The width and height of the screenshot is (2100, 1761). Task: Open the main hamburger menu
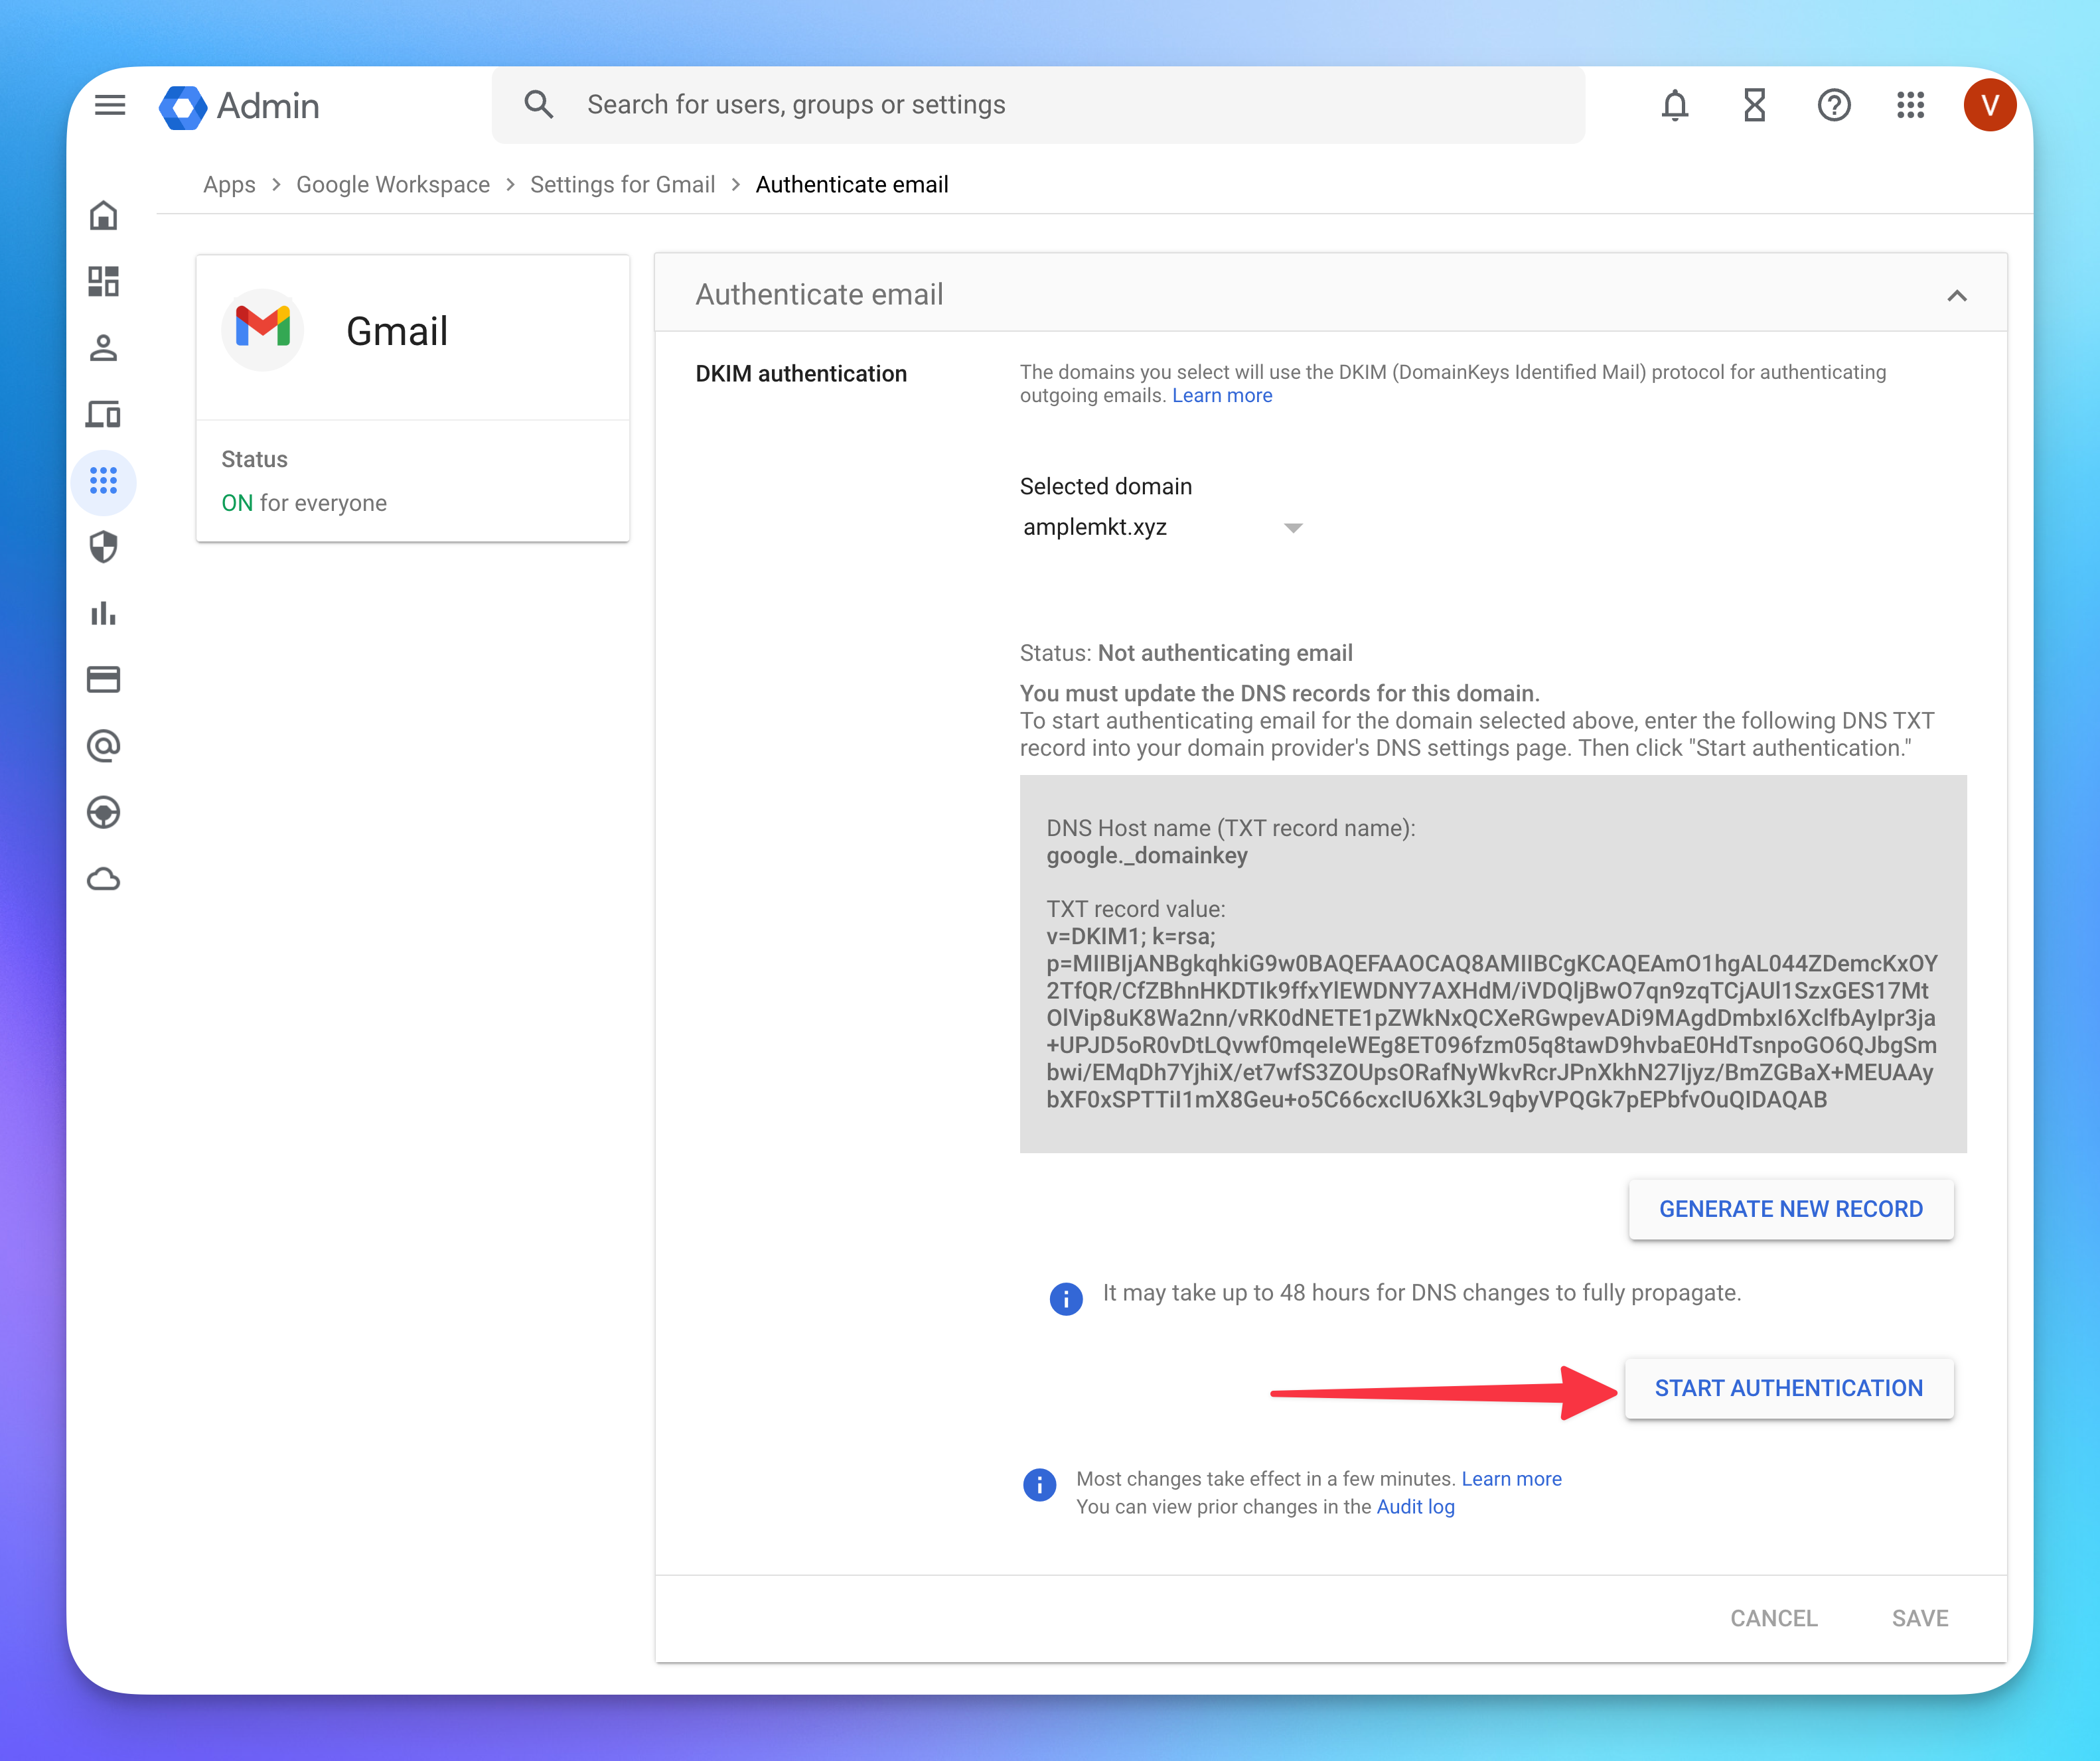coord(110,105)
